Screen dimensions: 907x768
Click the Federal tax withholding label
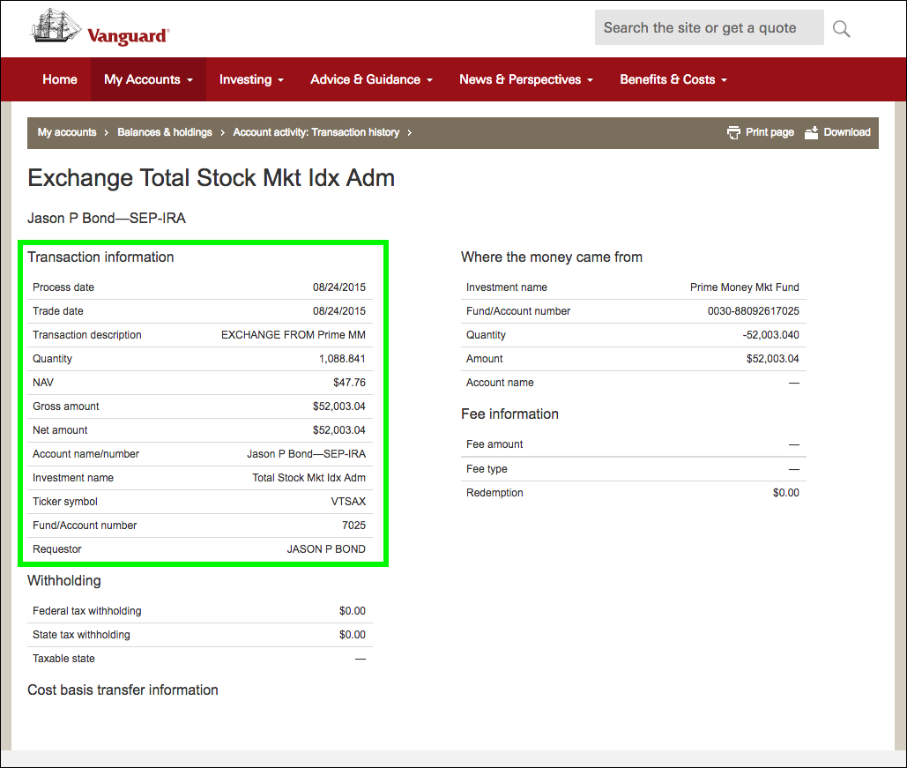(x=86, y=610)
